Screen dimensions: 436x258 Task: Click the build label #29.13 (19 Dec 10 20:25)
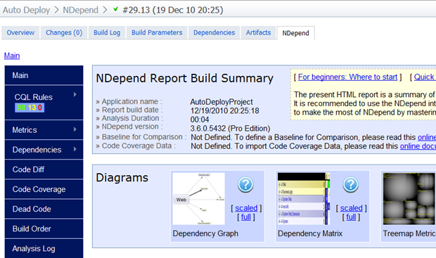point(173,10)
